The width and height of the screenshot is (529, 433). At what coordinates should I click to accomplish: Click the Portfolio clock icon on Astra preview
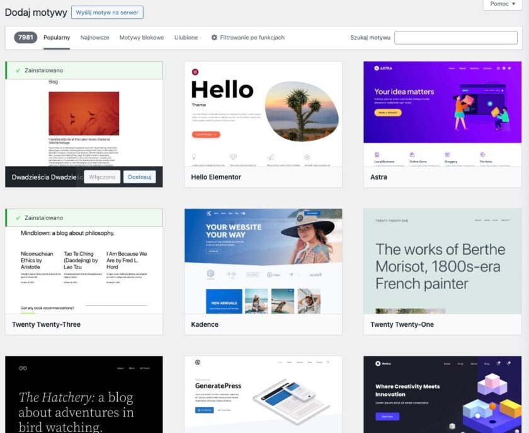pyautogui.click(x=483, y=153)
